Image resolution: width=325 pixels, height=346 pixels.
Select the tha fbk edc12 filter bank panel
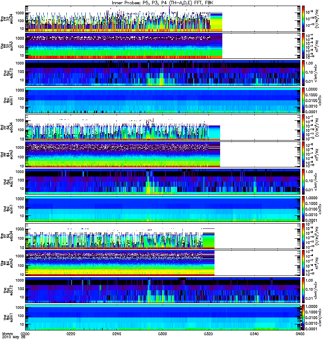coord(163,73)
